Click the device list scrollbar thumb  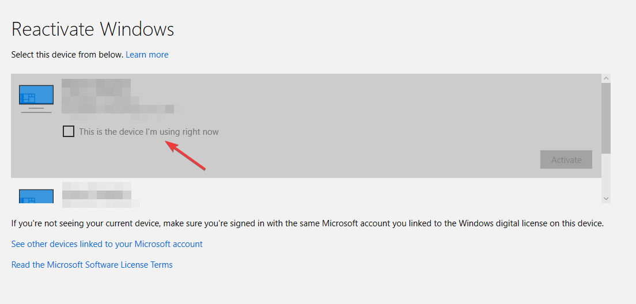[x=606, y=118]
